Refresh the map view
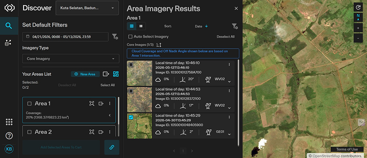367x158 pixels. [x=358, y=7]
